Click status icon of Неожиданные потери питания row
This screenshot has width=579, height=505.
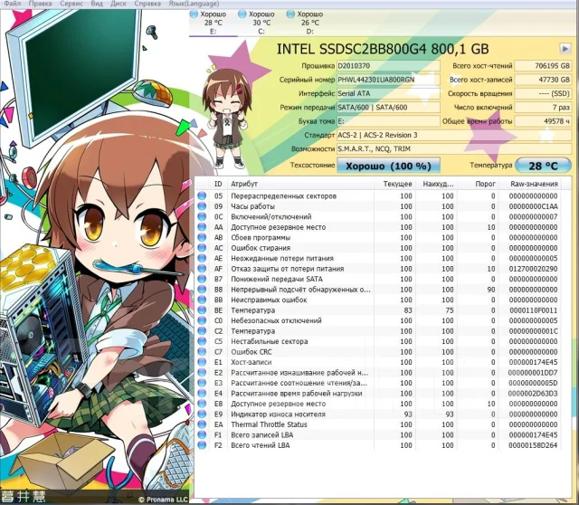pyautogui.click(x=202, y=258)
